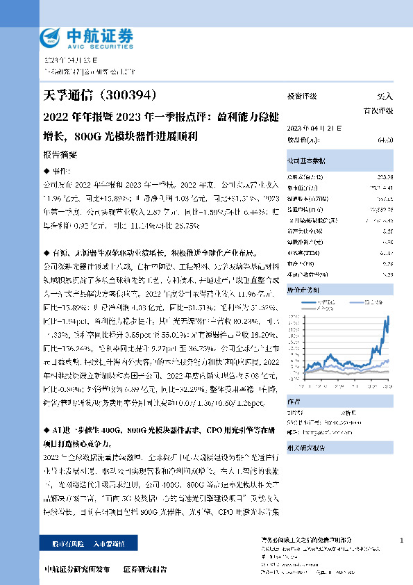Select the publication date under the logo
Screen dimensions: 413x585
71,60
